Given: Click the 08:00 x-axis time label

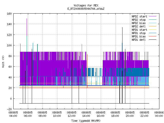Looking at the screenshot, I should pos(42,116).
